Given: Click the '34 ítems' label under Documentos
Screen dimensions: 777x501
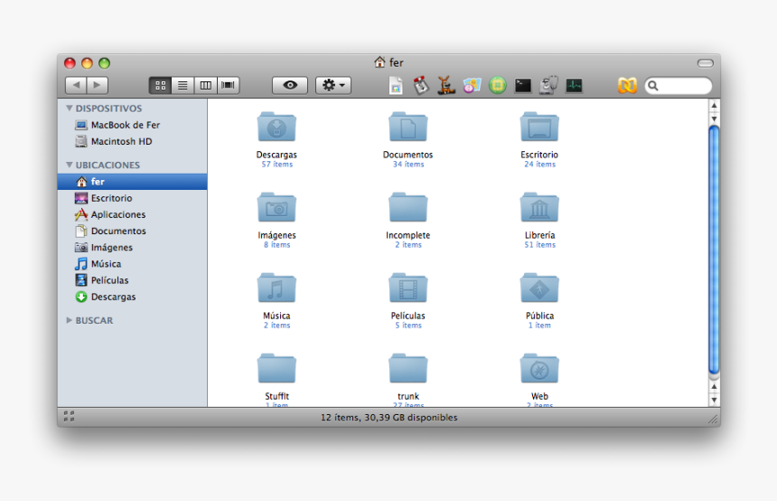Looking at the screenshot, I should coord(408,165).
